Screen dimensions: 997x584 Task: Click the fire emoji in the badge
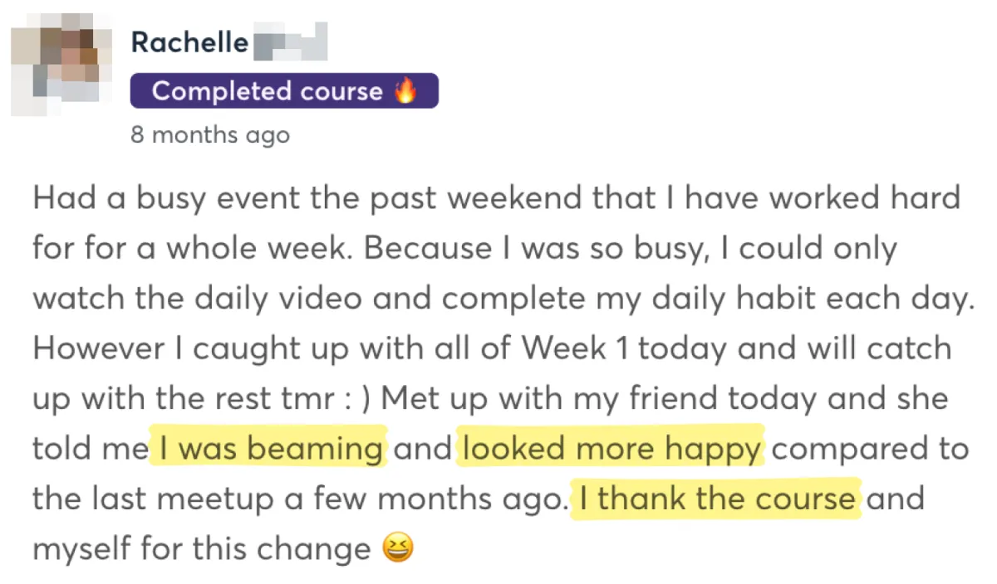405,90
